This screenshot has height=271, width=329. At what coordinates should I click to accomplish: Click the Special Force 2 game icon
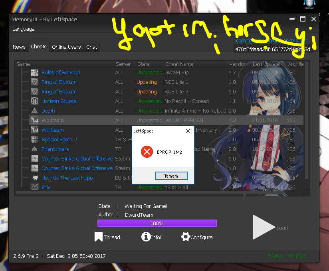[35, 139]
